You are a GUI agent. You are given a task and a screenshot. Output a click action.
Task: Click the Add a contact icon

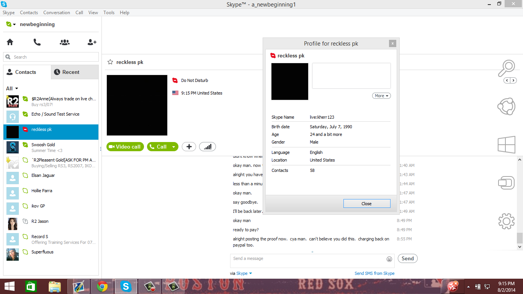(x=92, y=42)
